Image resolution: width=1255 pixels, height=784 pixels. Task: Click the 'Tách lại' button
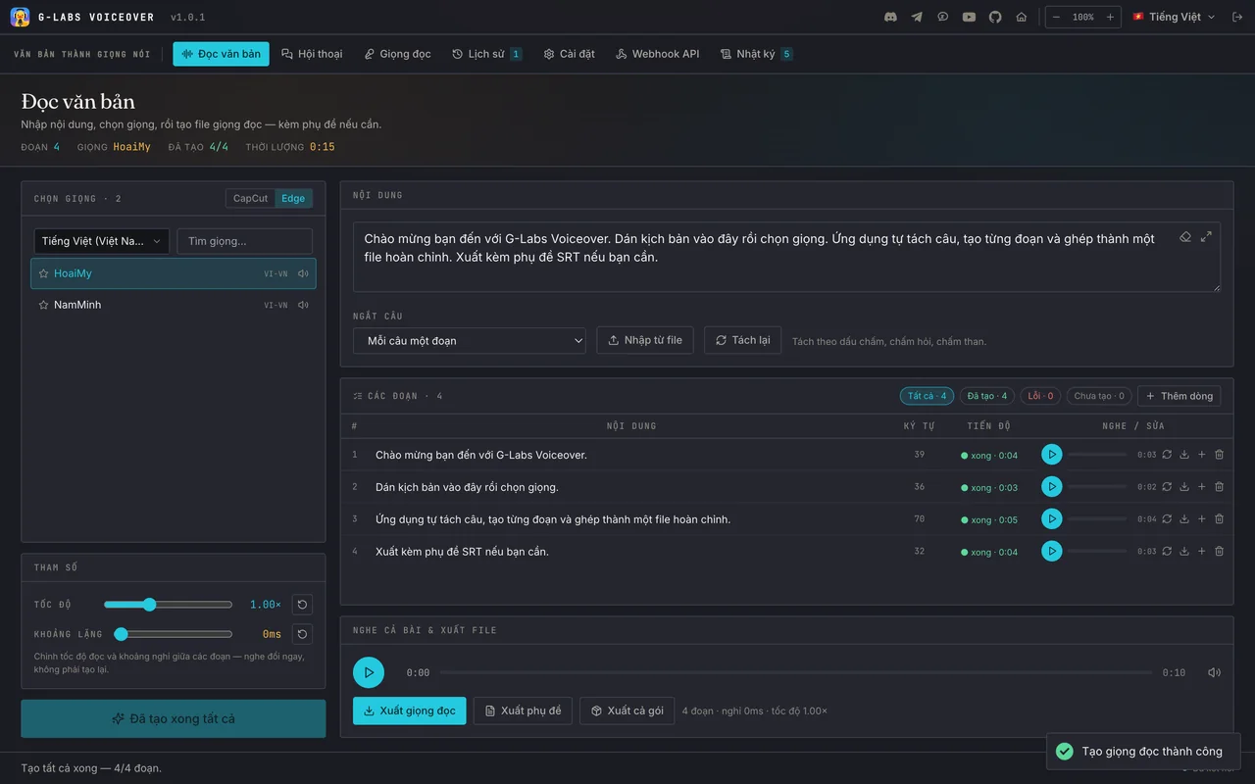pyautogui.click(x=742, y=340)
